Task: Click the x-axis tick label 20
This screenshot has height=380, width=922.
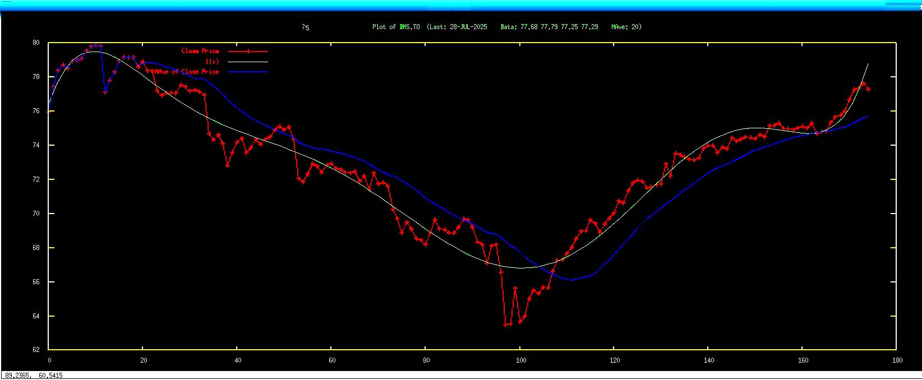Action: [x=143, y=360]
